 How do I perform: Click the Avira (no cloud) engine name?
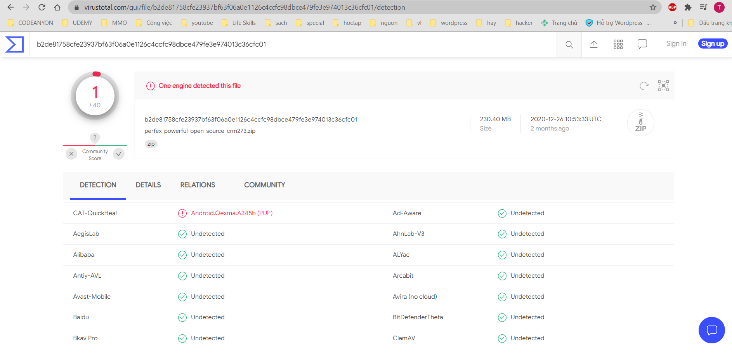coord(415,297)
